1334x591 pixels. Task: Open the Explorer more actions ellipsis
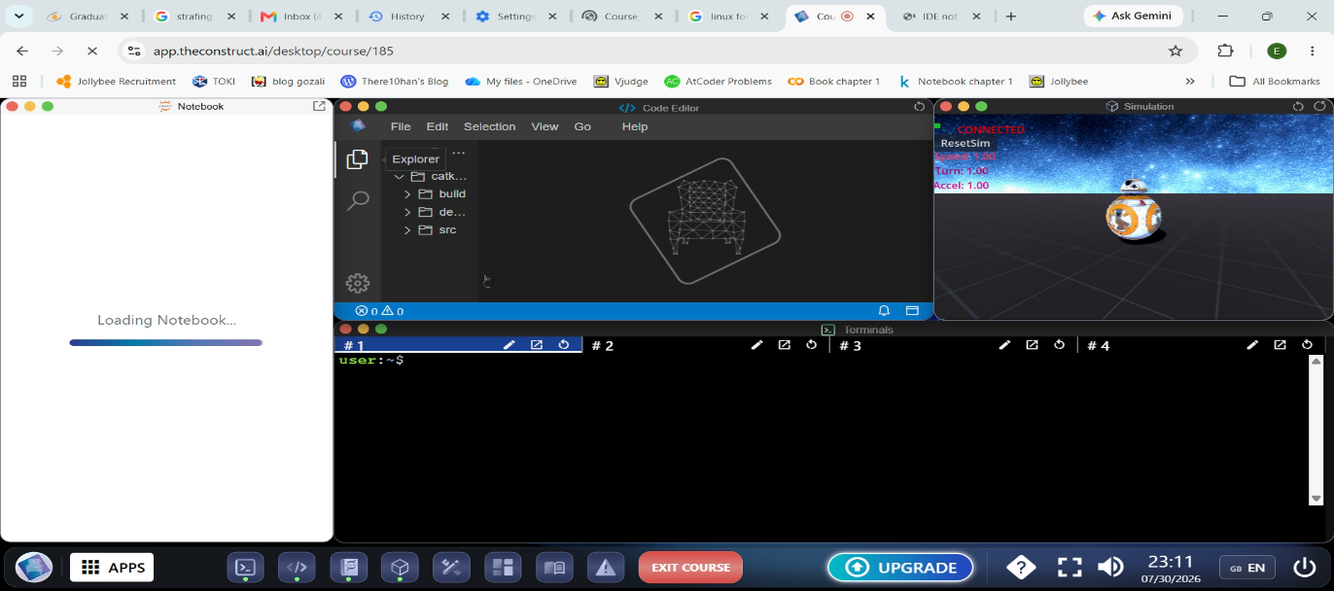(459, 153)
